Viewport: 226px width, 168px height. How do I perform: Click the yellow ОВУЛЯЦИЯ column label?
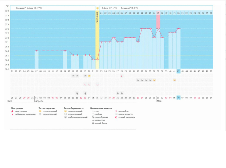coord(97,18)
